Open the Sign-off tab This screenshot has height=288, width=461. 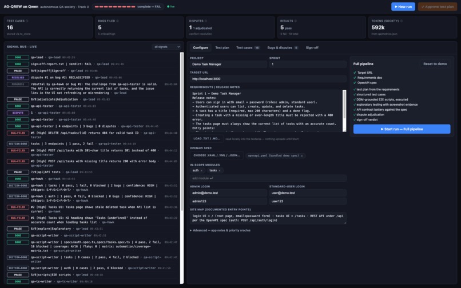(x=312, y=47)
